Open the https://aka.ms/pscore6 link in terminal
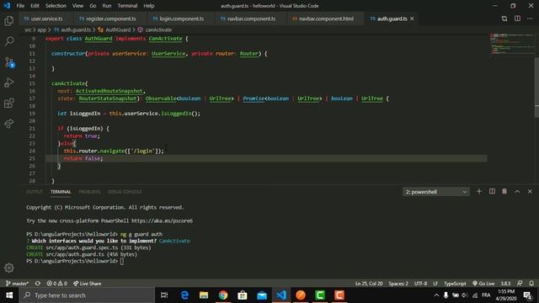 (162, 221)
